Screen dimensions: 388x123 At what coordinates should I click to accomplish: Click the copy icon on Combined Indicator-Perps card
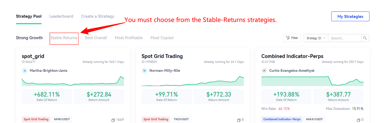click(x=358, y=120)
